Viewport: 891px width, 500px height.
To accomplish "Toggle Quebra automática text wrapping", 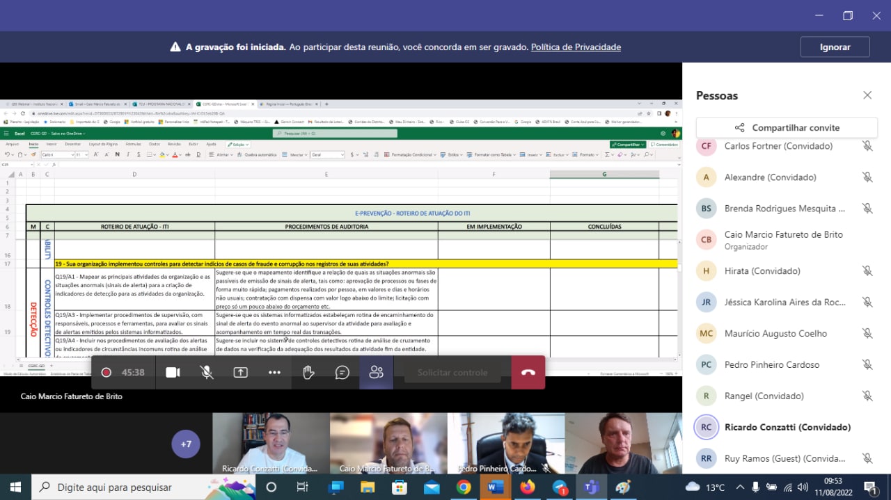I will (261, 155).
